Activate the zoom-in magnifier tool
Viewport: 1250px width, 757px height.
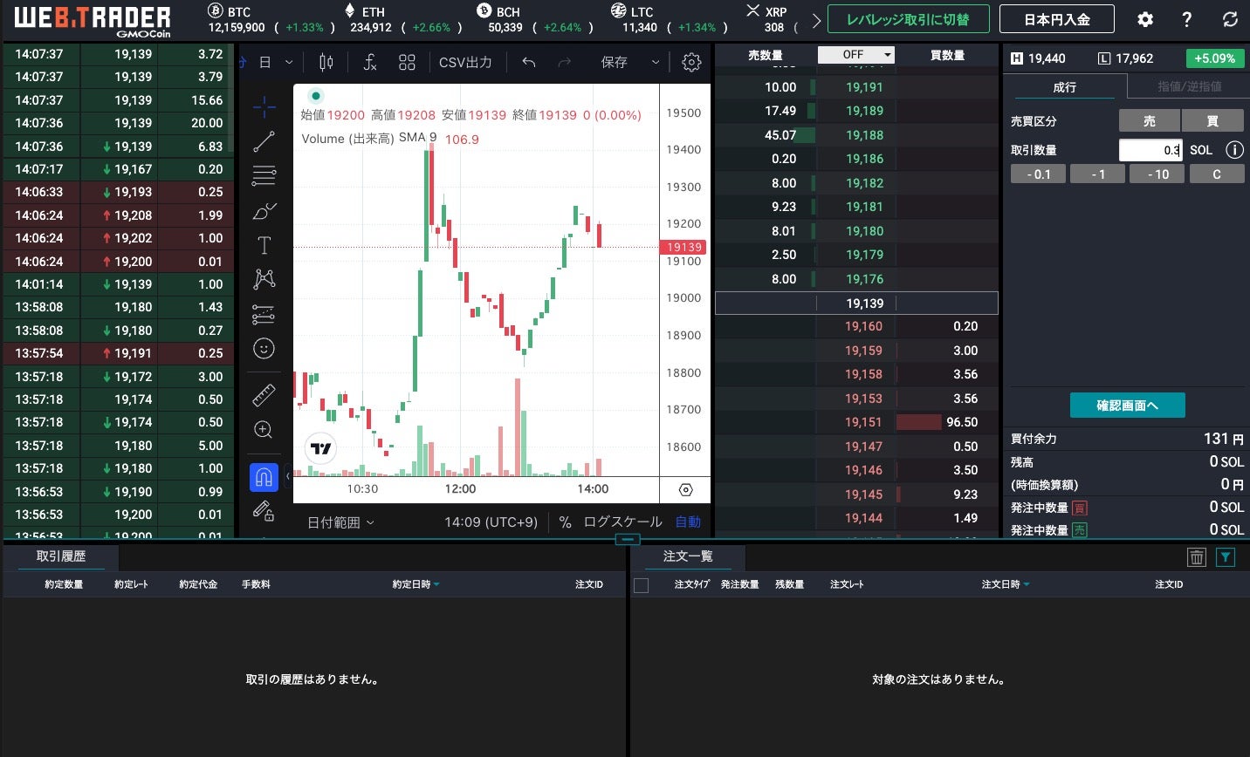[264, 430]
